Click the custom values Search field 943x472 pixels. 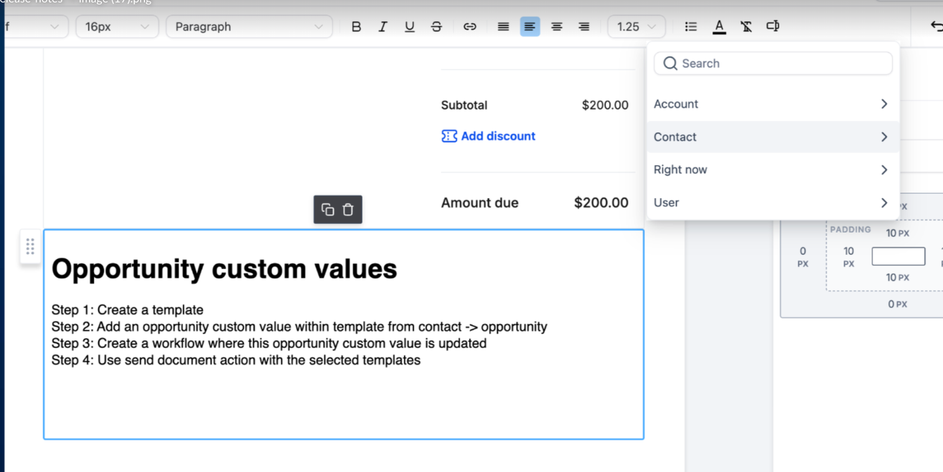[x=773, y=63]
